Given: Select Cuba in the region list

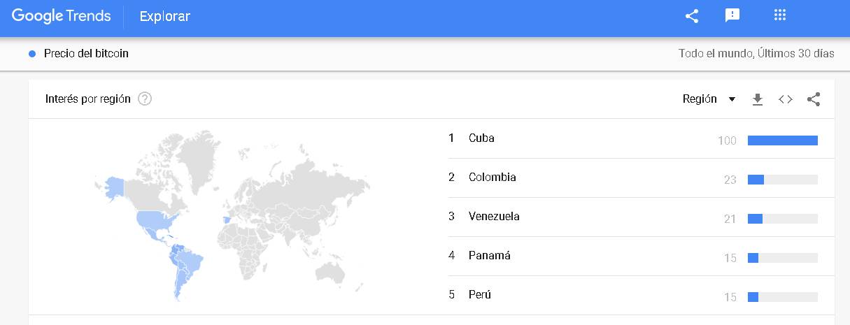Looking at the screenshot, I should [481, 138].
